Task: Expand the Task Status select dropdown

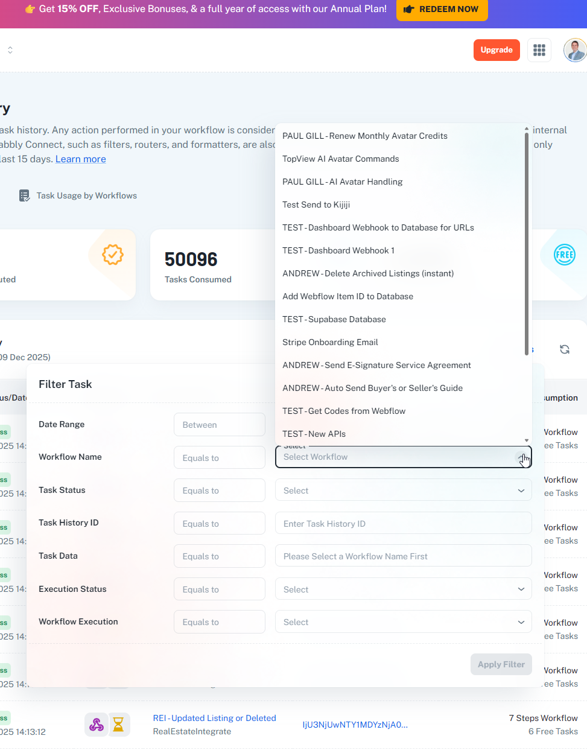Action: (403, 491)
